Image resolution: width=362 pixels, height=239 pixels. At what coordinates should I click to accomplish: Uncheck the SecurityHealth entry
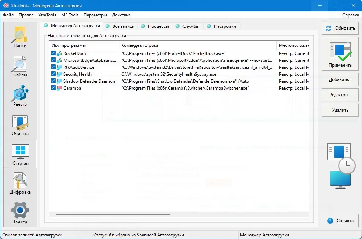(53, 74)
